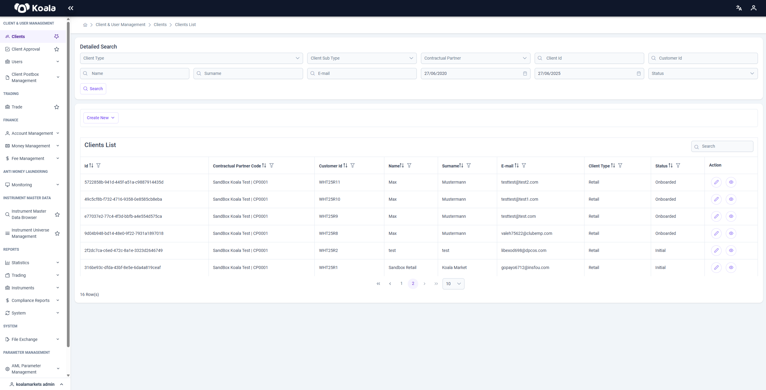Go to page 1 of clients list
766x390 pixels.
click(x=401, y=283)
